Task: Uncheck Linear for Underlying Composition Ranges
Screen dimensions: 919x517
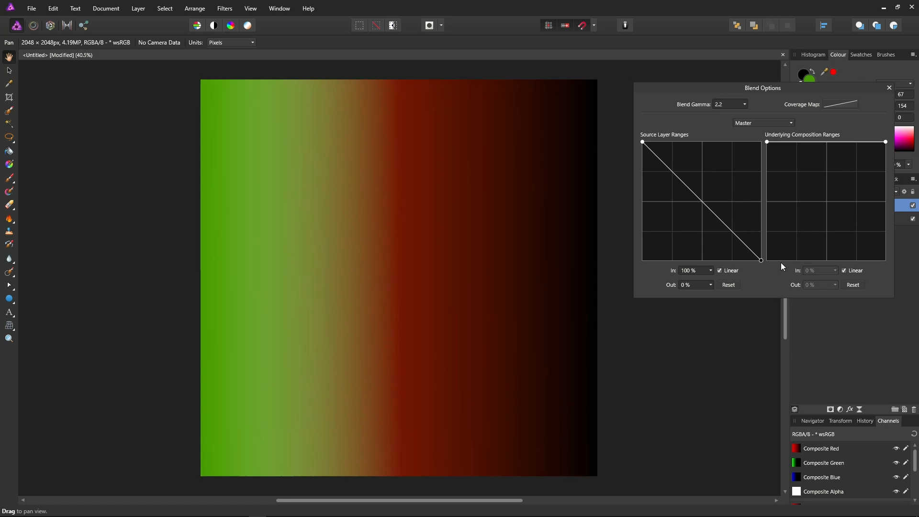Action: click(x=844, y=270)
